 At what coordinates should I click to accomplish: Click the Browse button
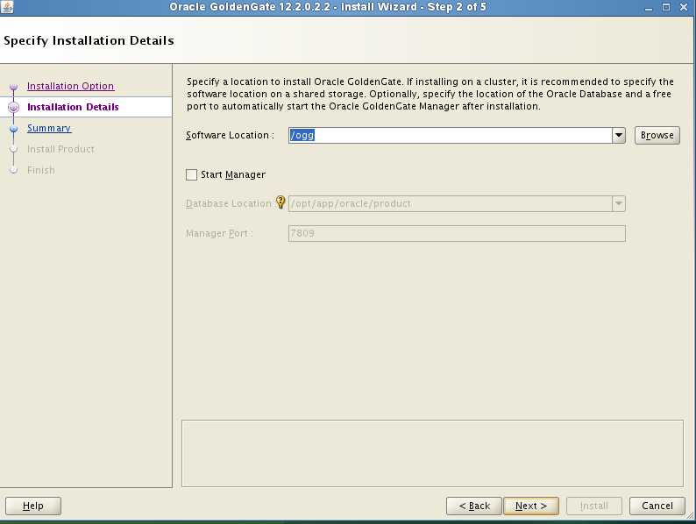657,135
